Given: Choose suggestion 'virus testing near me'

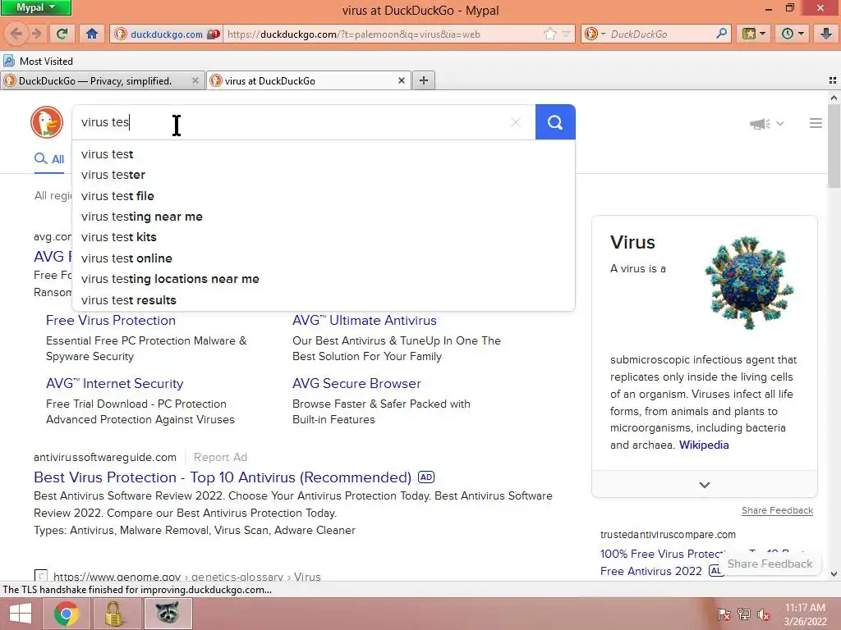Looking at the screenshot, I should [324, 217].
